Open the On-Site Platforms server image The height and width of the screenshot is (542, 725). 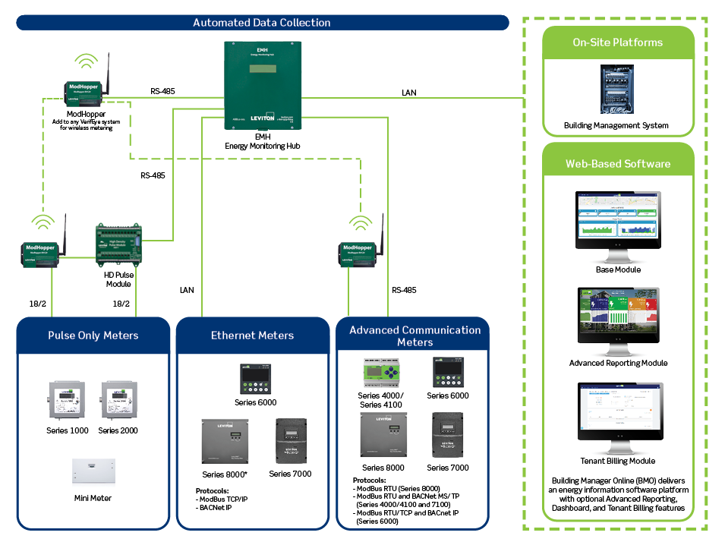click(x=617, y=90)
